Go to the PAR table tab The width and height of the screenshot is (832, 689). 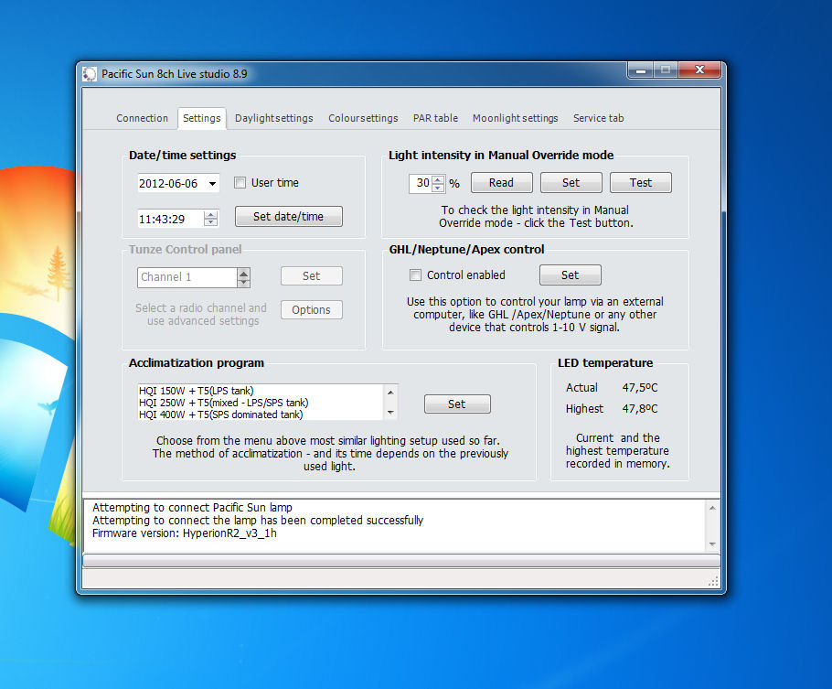click(x=435, y=118)
